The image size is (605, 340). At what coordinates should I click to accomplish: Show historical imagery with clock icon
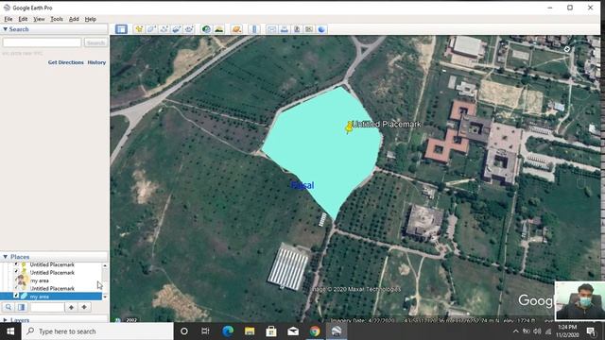[206, 29]
